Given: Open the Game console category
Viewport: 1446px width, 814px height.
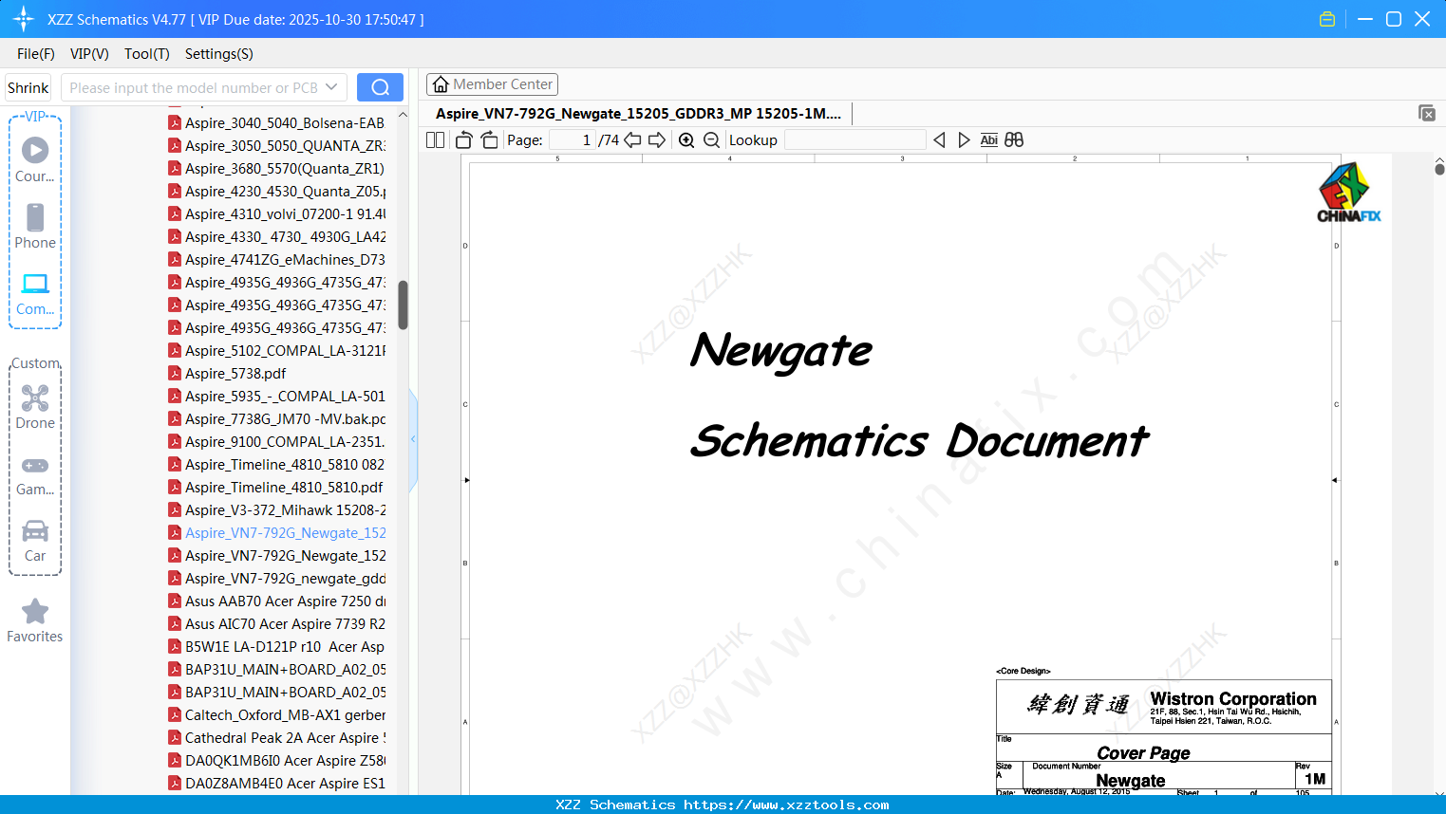Looking at the screenshot, I should click(x=35, y=474).
